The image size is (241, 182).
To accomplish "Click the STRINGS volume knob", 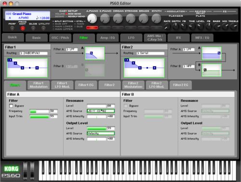I will click(131, 18).
